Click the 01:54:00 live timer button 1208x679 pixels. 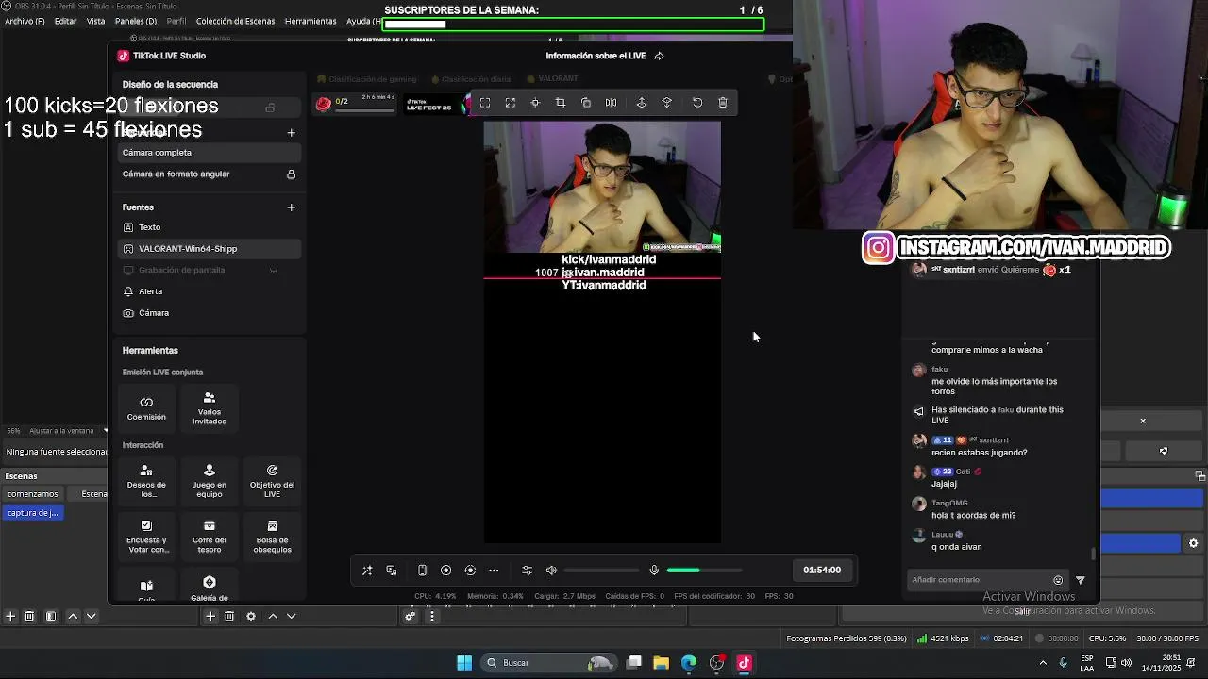822,570
